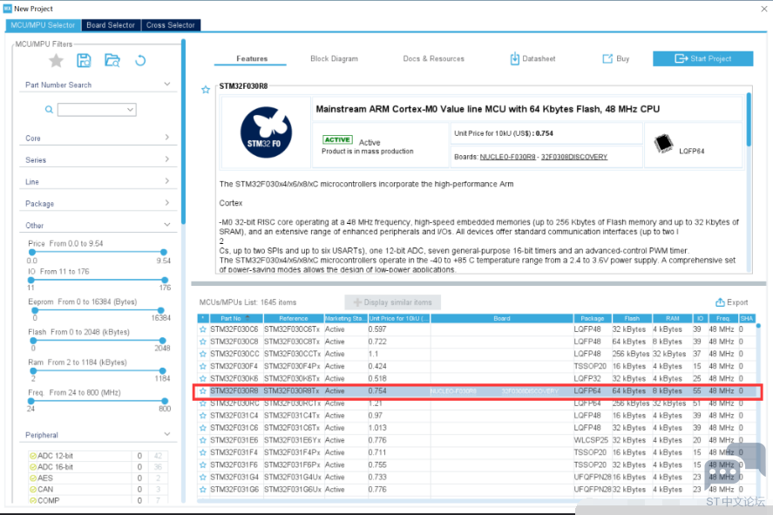
Task: Sort list by Flash column header
Action: 632,318
